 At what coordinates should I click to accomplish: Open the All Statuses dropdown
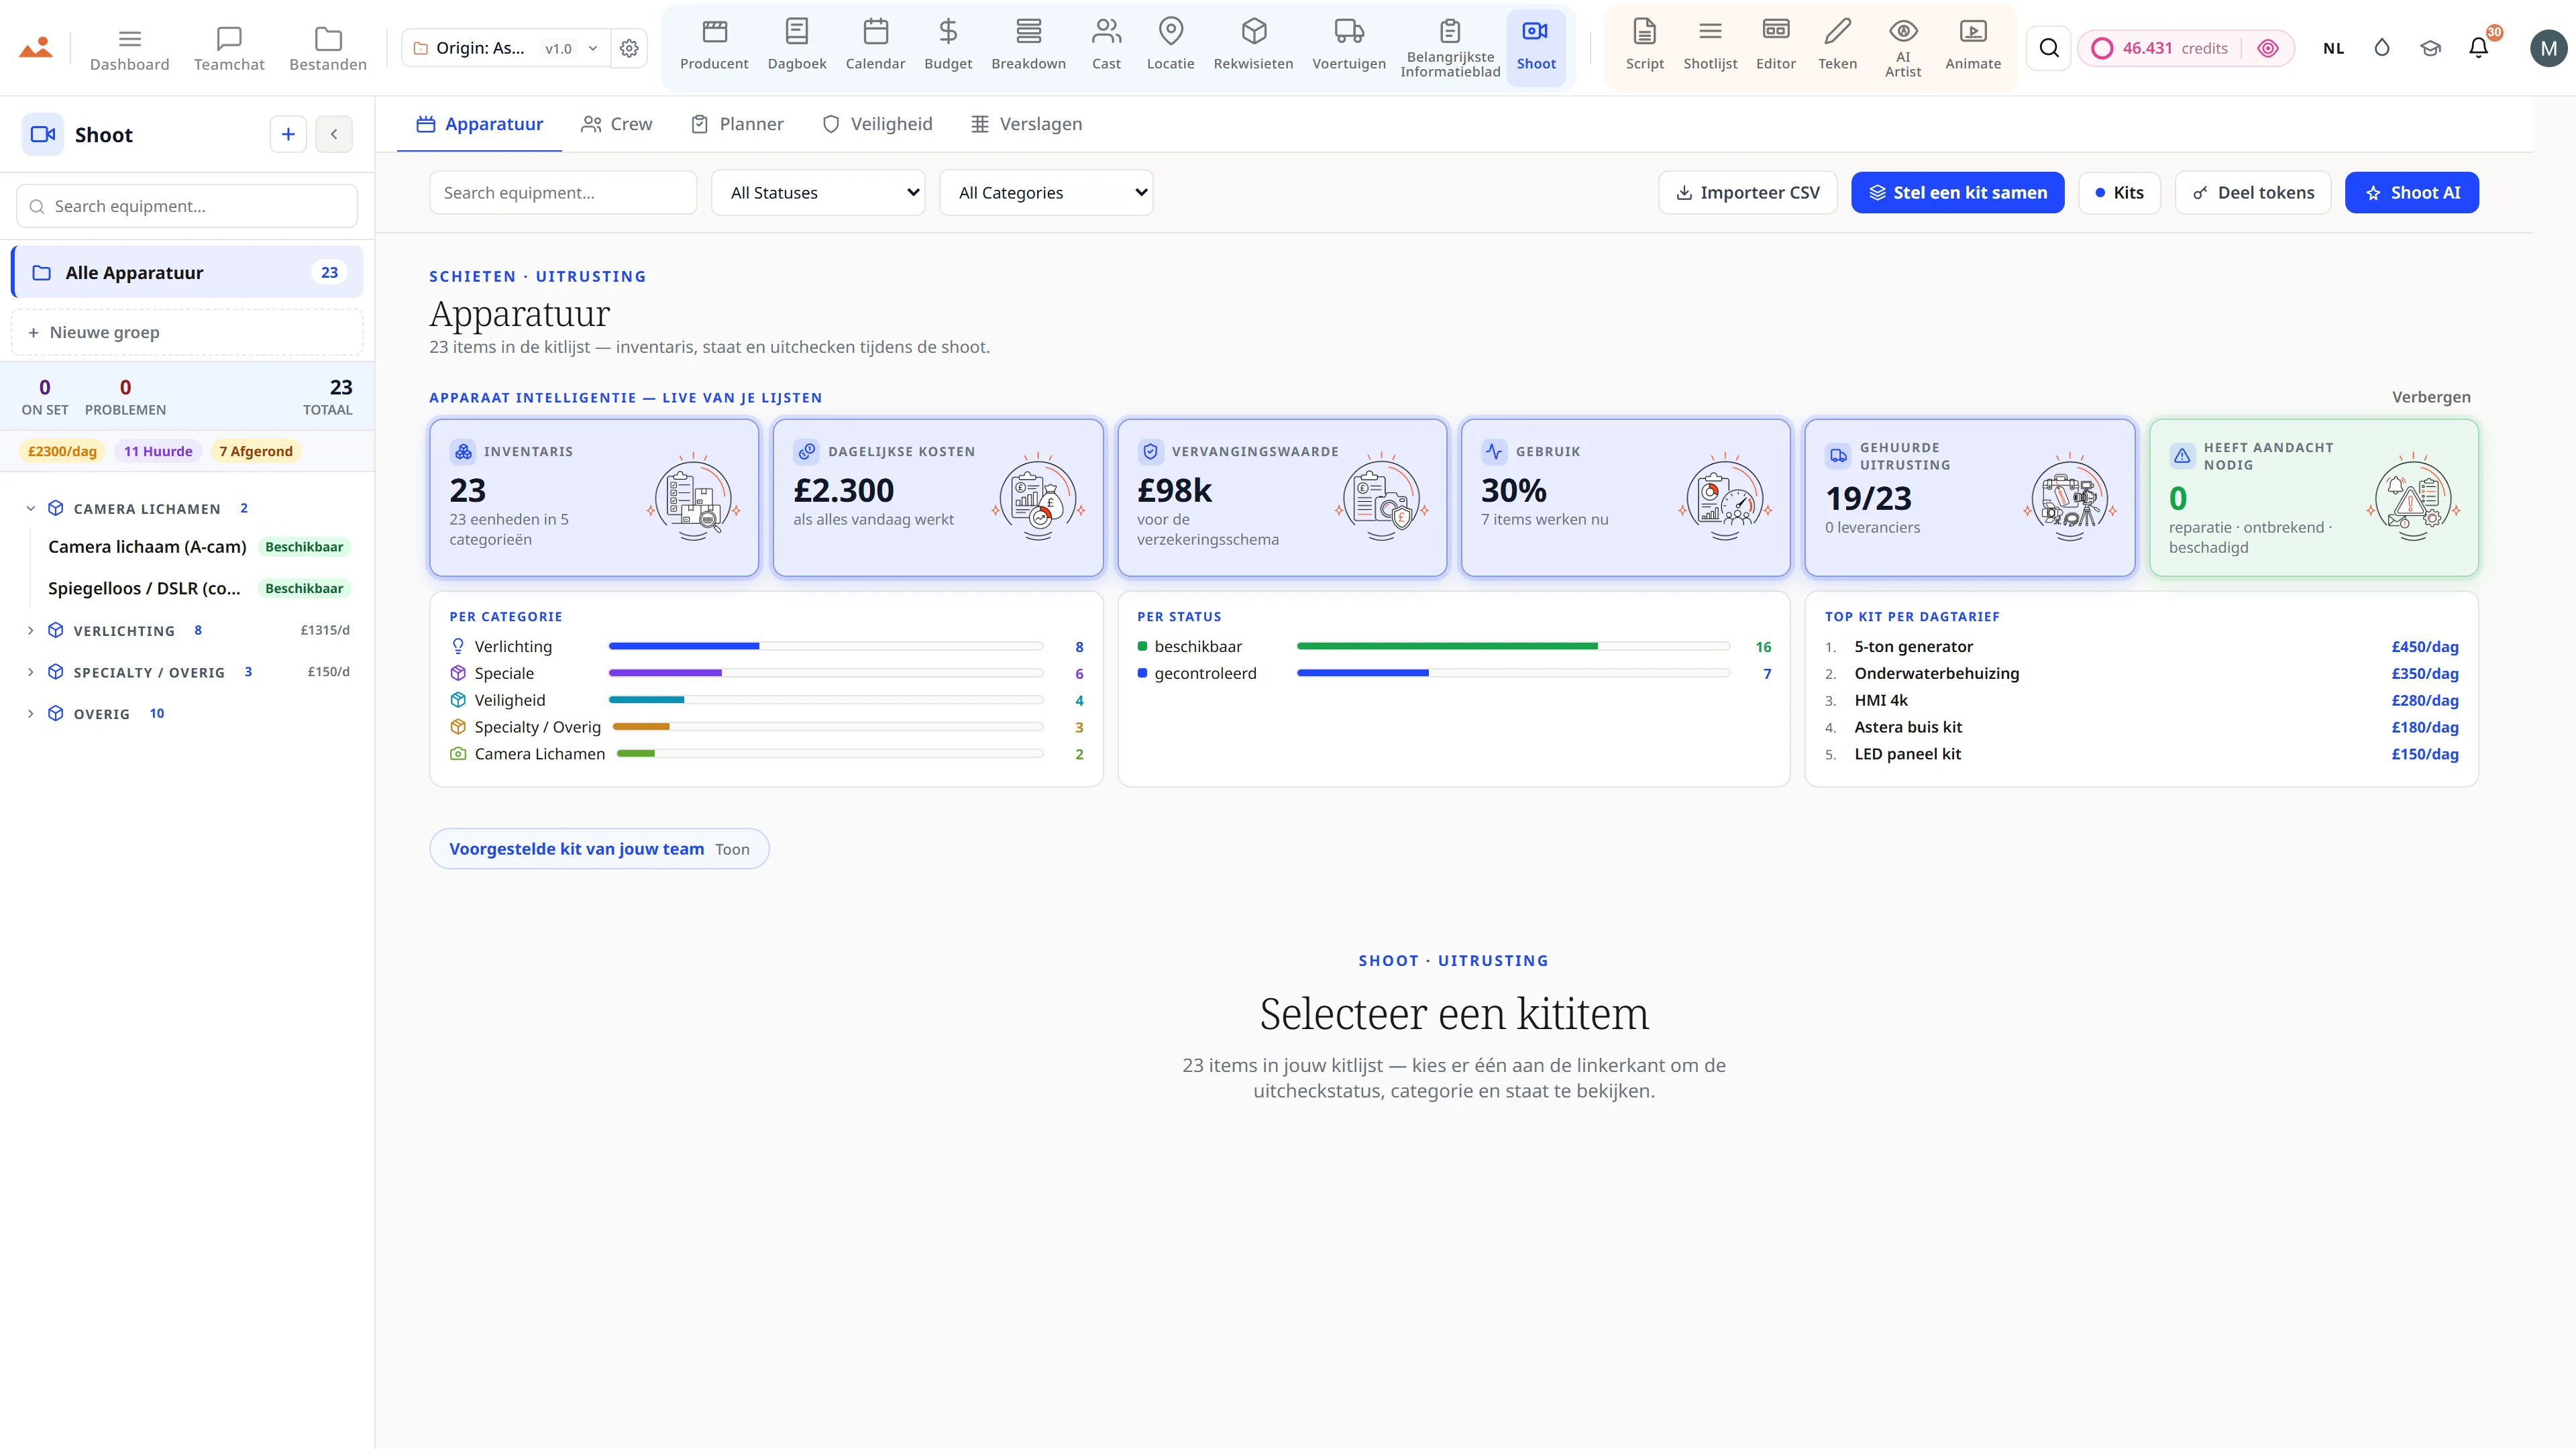click(x=818, y=192)
